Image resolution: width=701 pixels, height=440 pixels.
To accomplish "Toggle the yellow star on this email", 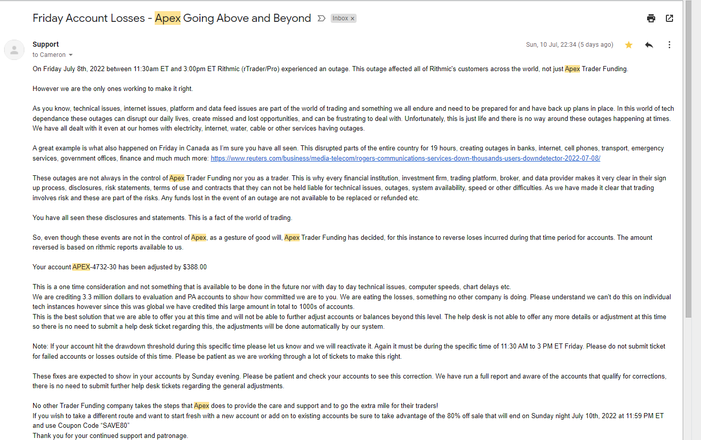I will [629, 45].
